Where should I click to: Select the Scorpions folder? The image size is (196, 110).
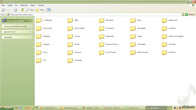pos(43,44)
